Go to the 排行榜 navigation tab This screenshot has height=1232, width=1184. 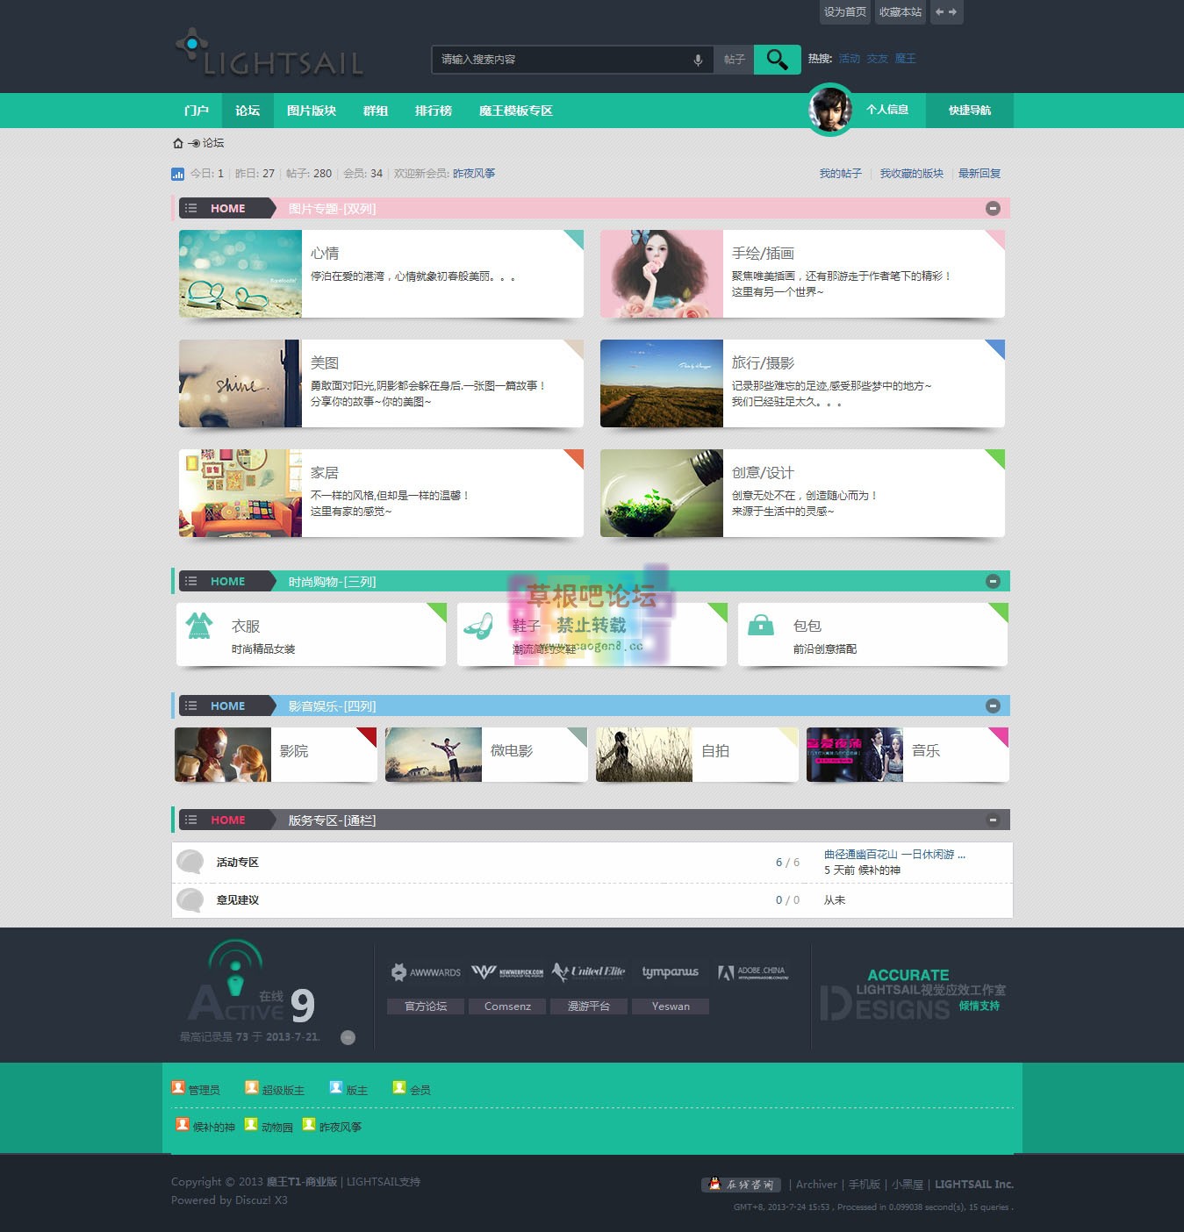coord(433,111)
